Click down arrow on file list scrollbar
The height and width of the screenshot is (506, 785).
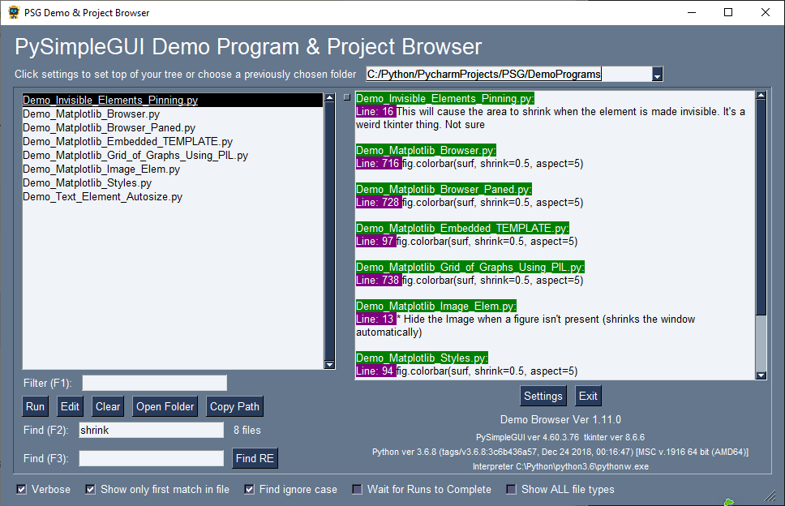pyautogui.click(x=331, y=365)
